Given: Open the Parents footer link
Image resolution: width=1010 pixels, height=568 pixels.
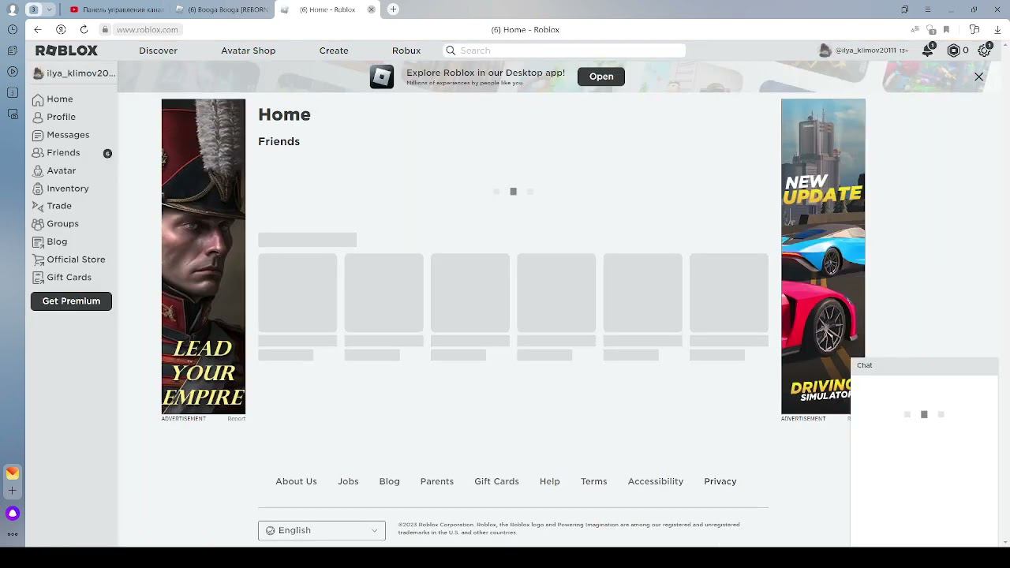Looking at the screenshot, I should [437, 481].
